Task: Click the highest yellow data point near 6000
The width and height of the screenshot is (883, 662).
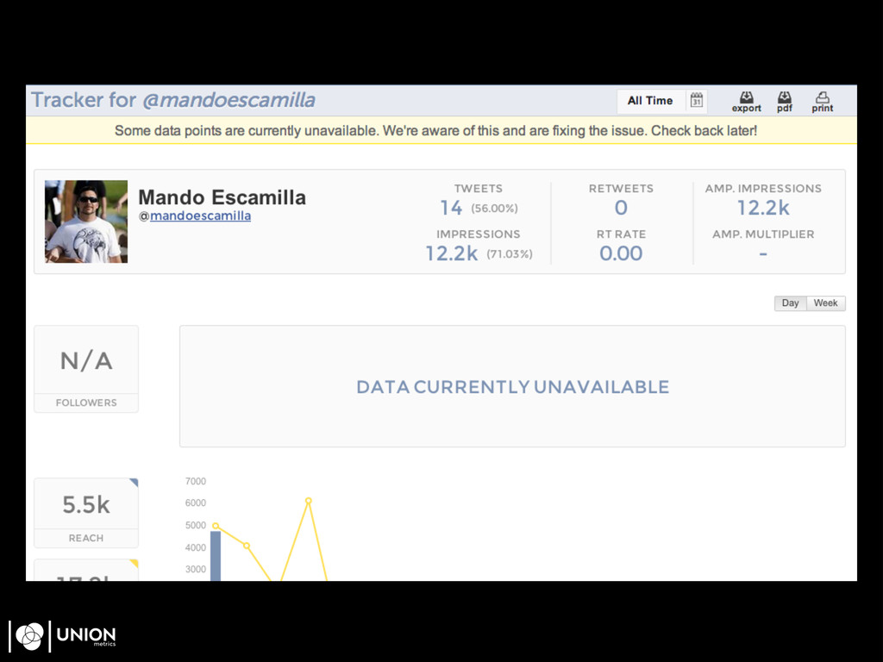Action: (308, 501)
